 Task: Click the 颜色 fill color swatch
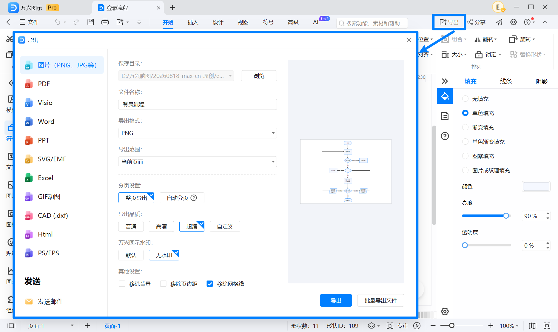pyautogui.click(x=536, y=186)
